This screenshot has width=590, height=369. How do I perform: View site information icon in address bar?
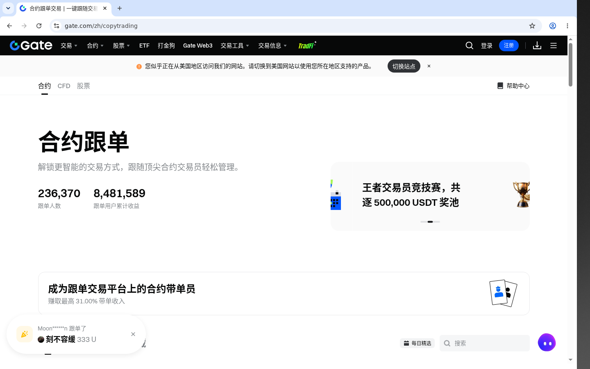(x=57, y=26)
